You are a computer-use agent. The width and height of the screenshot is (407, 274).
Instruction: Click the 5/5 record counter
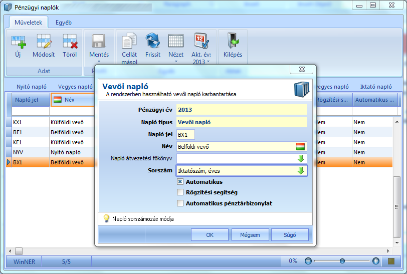click(x=66, y=261)
